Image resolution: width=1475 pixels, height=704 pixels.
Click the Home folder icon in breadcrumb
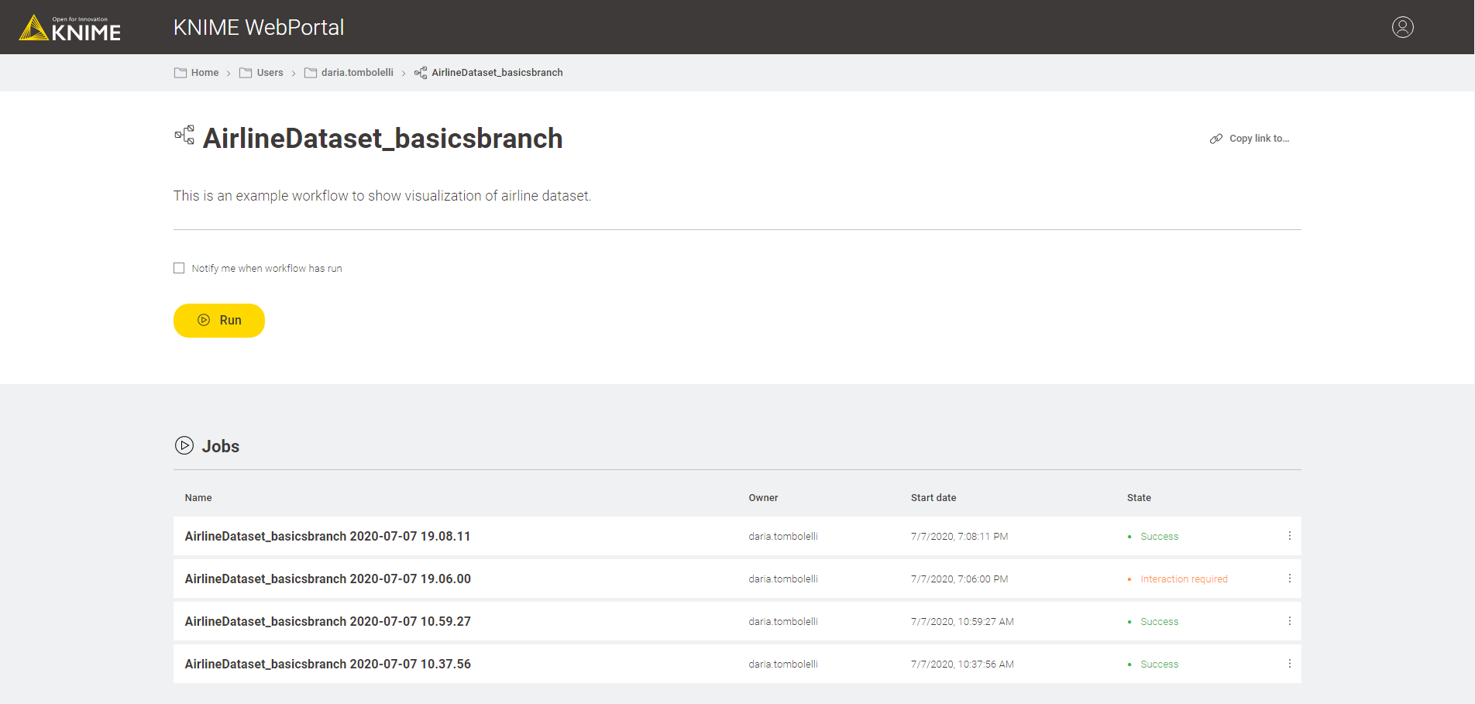(x=181, y=73)
